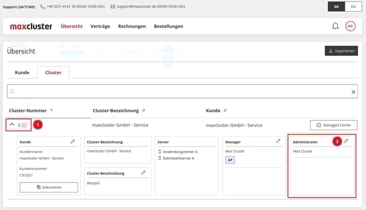Click the Exportieren button
This screenshot has width=366, height=210.
point(341,51)
